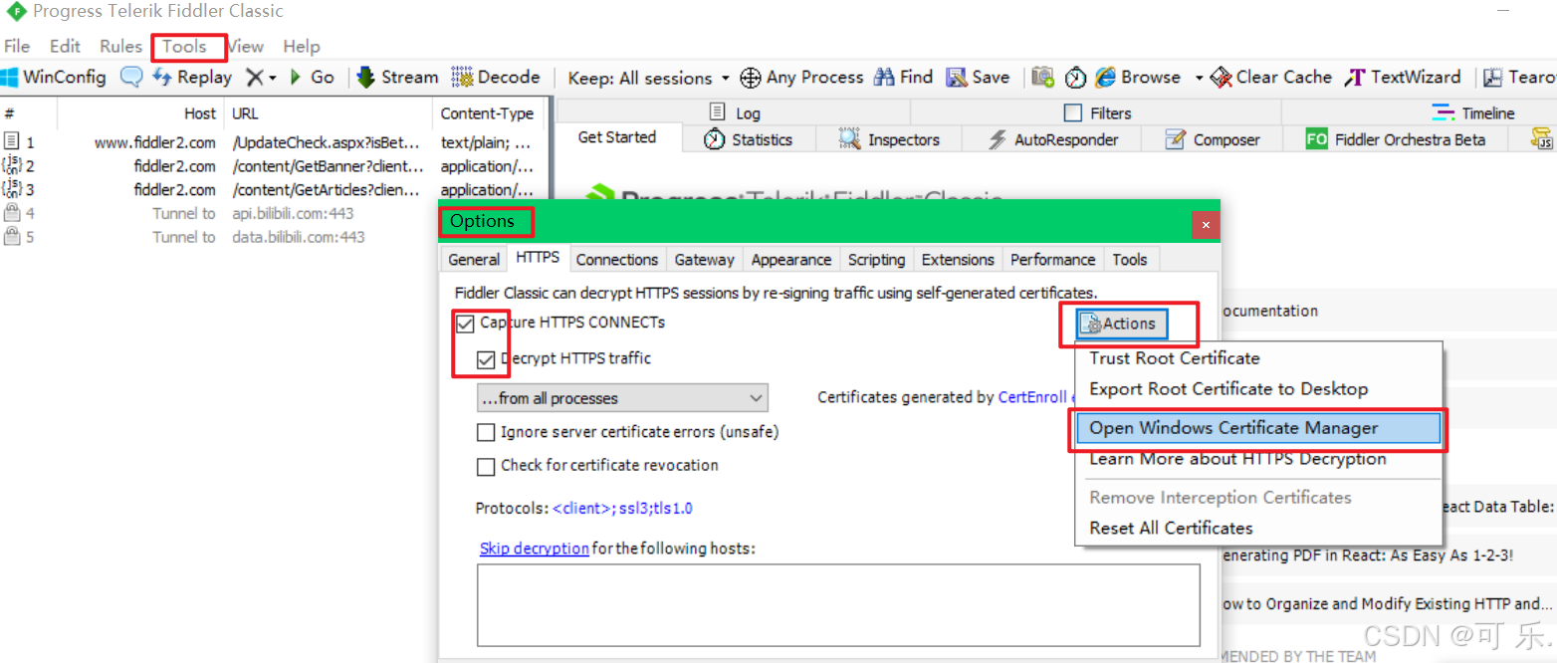Toggle Capture HTTPS CONNECTs checkbox

pyautogui.click(x=465, y=324)
